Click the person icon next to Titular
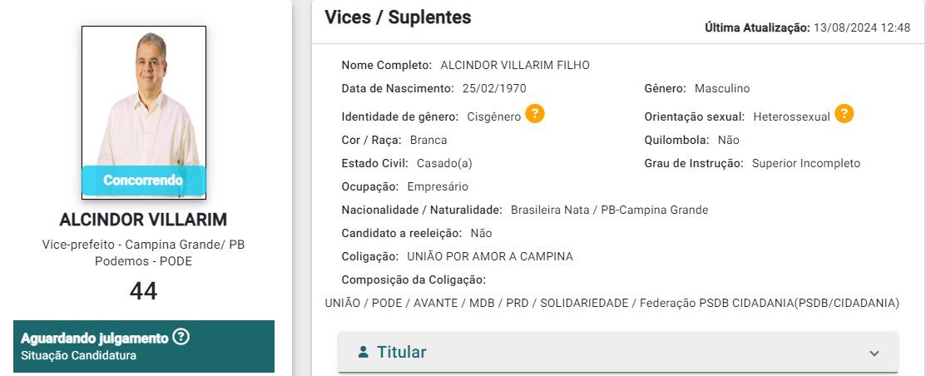 (363, 352)
